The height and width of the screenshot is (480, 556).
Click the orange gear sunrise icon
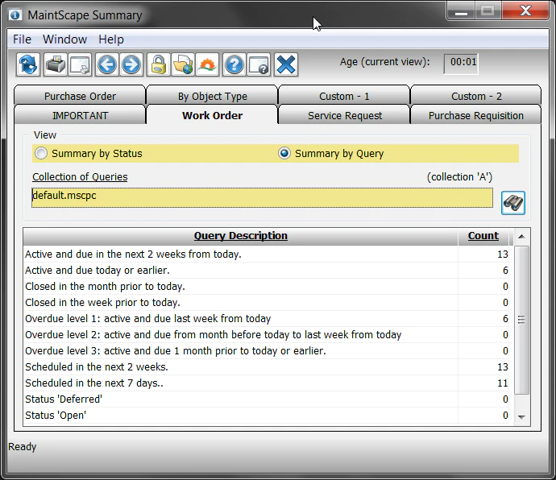(207, 65)
